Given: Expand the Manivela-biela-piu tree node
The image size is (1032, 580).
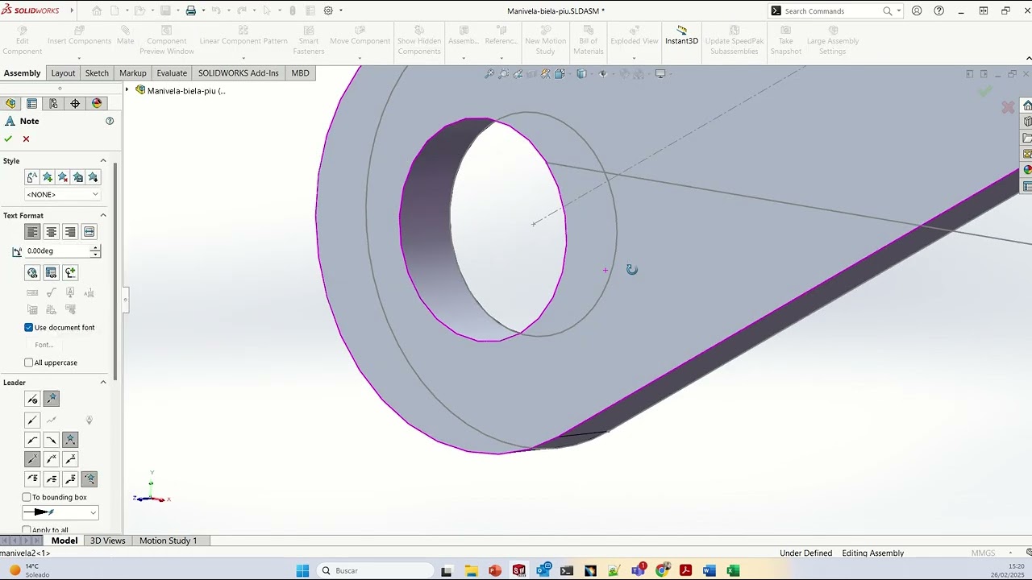Looking at the screenshot, I should pos(127,90).
